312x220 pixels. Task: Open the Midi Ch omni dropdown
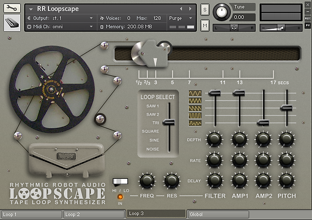(60, 27)
